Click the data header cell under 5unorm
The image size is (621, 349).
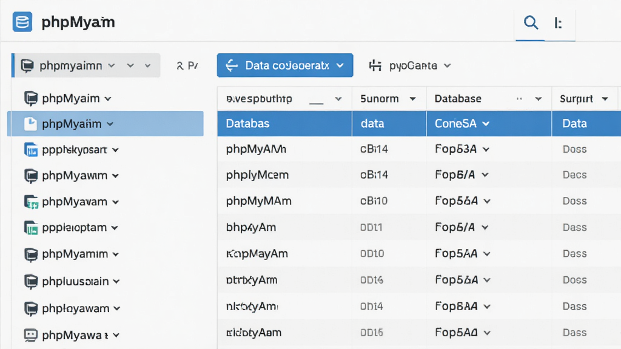click(389, 124)
